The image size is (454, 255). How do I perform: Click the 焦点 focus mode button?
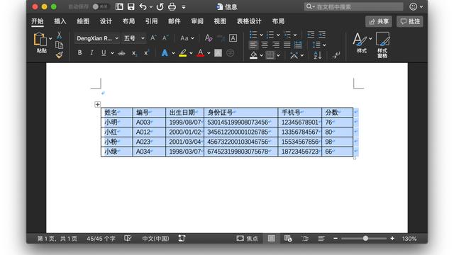click(x=247, y=239)
